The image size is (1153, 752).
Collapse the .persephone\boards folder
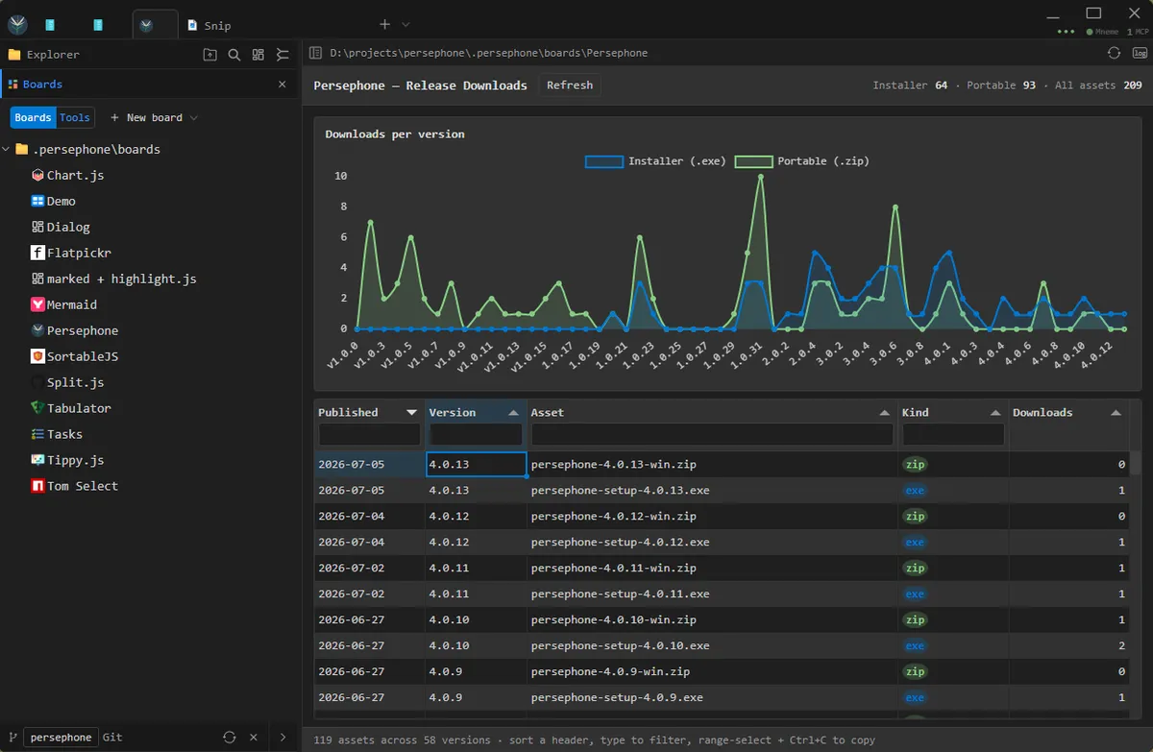pyautogui.click(x=7, y=149)
